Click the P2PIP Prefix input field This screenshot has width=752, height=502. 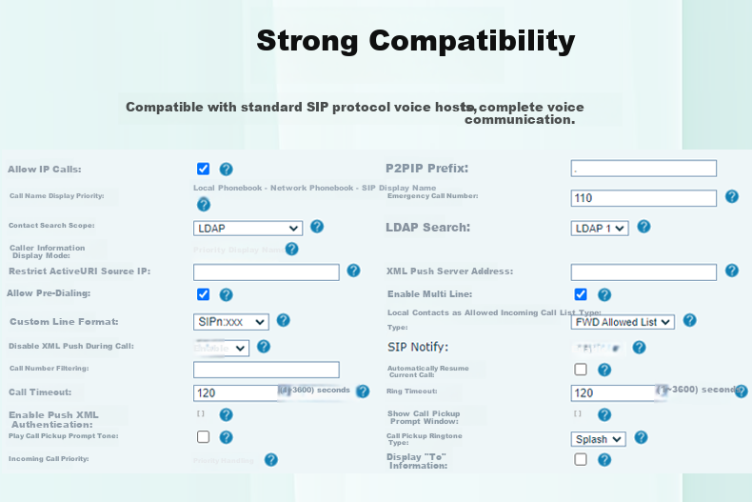(x=643, y=169)
